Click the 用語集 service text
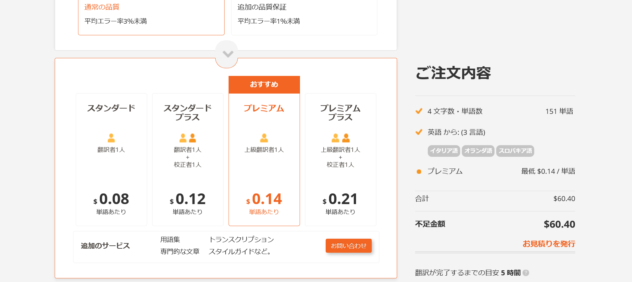 pyautogui.click(x=170, y=239)
